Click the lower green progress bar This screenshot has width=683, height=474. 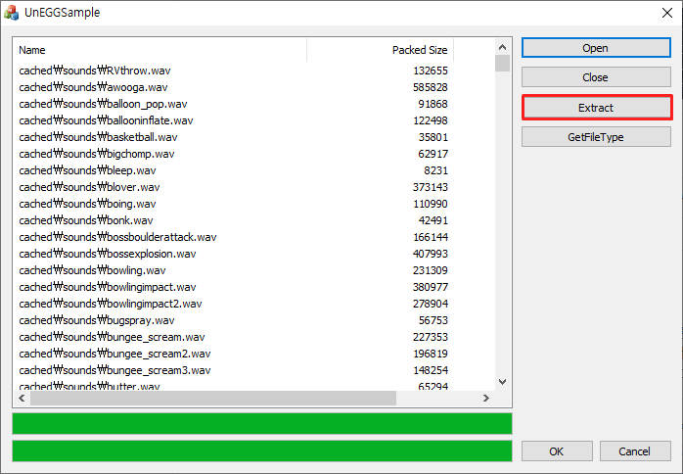point(262,450)
